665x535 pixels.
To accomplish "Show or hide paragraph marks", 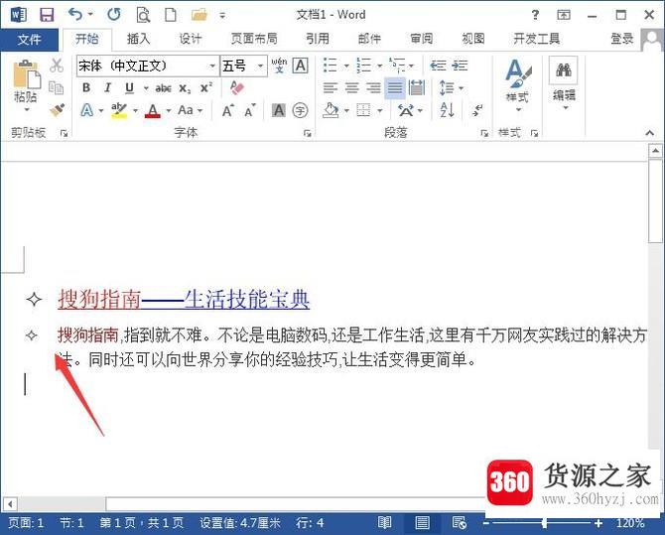I will (477, 110).
